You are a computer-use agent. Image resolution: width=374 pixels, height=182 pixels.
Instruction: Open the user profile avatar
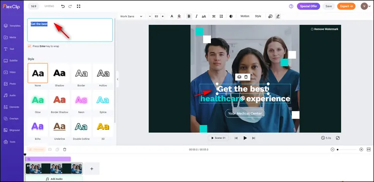point(364,6)
